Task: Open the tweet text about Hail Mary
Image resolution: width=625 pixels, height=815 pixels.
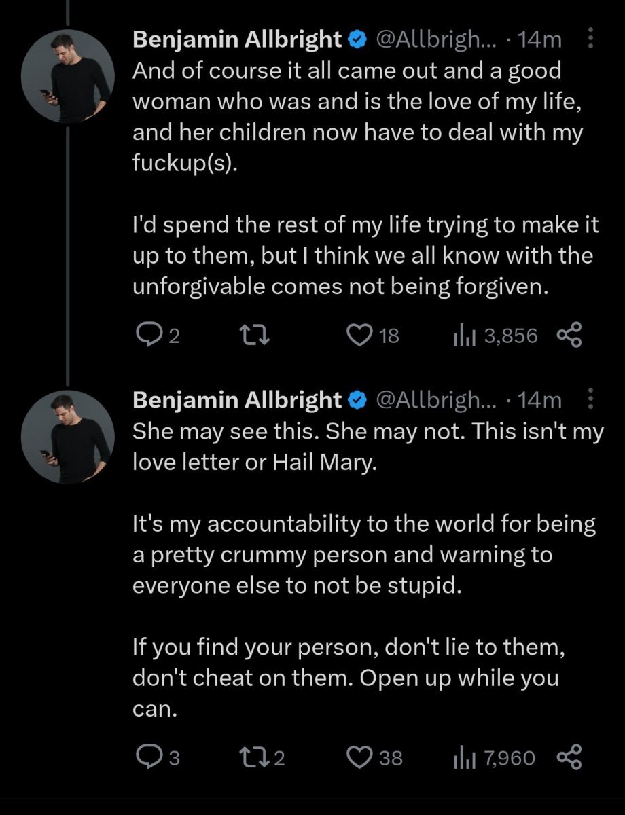Action: (367, 448)
